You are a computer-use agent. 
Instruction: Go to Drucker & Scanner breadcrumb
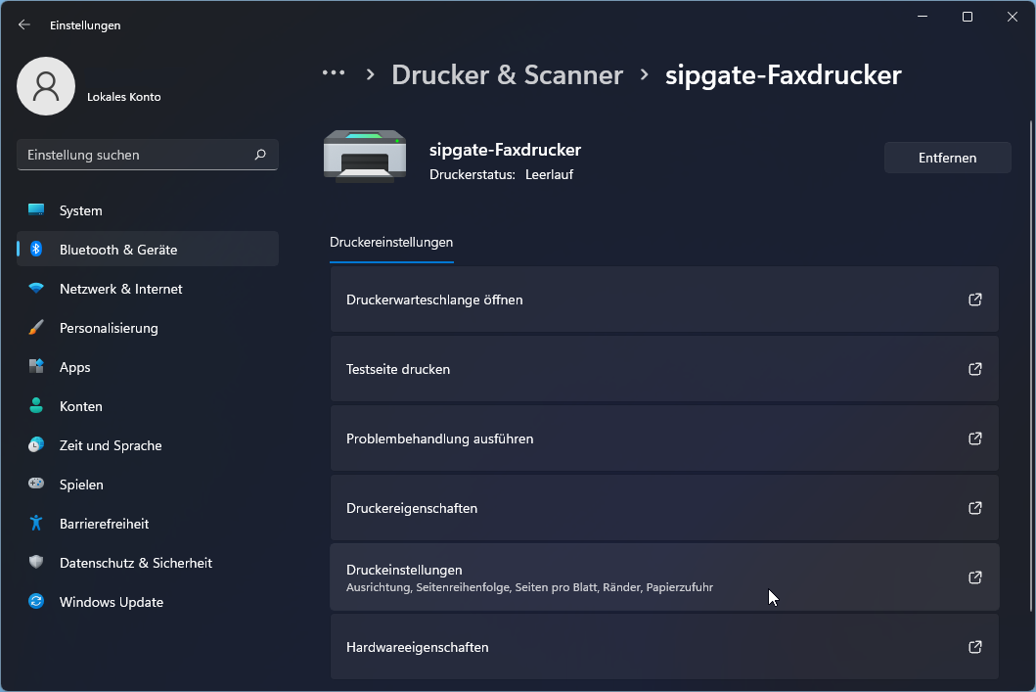tap(507, 75)
